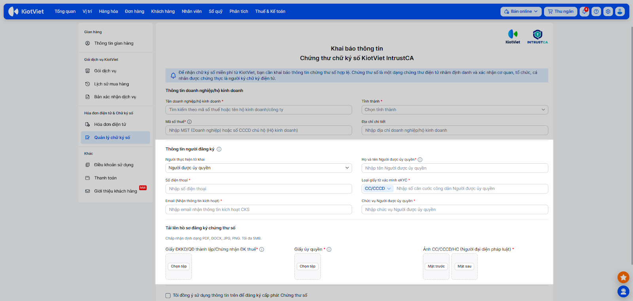Open the help question mark icon

[596, 11]
